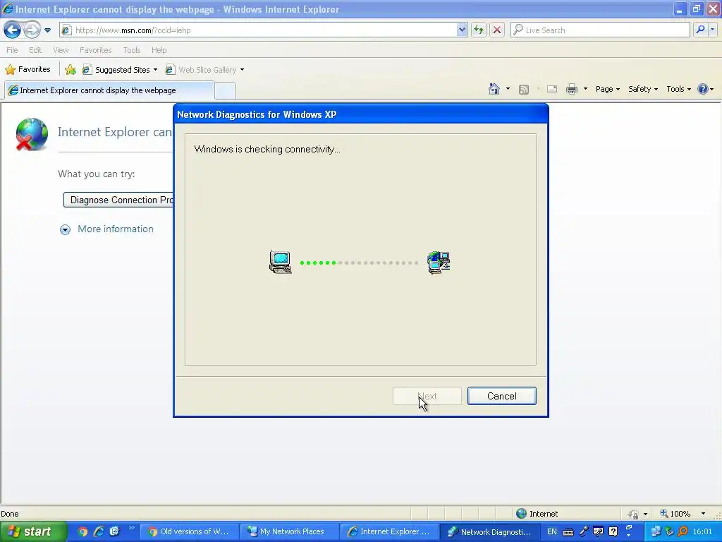Open the Page command menu
Screen dimensions: 722x542
pyautogui.click(x=607, y=89)
